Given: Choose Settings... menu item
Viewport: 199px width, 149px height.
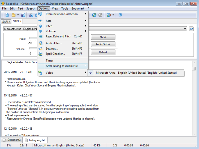Looking at the screenshot, I should (x=63, y=49).
